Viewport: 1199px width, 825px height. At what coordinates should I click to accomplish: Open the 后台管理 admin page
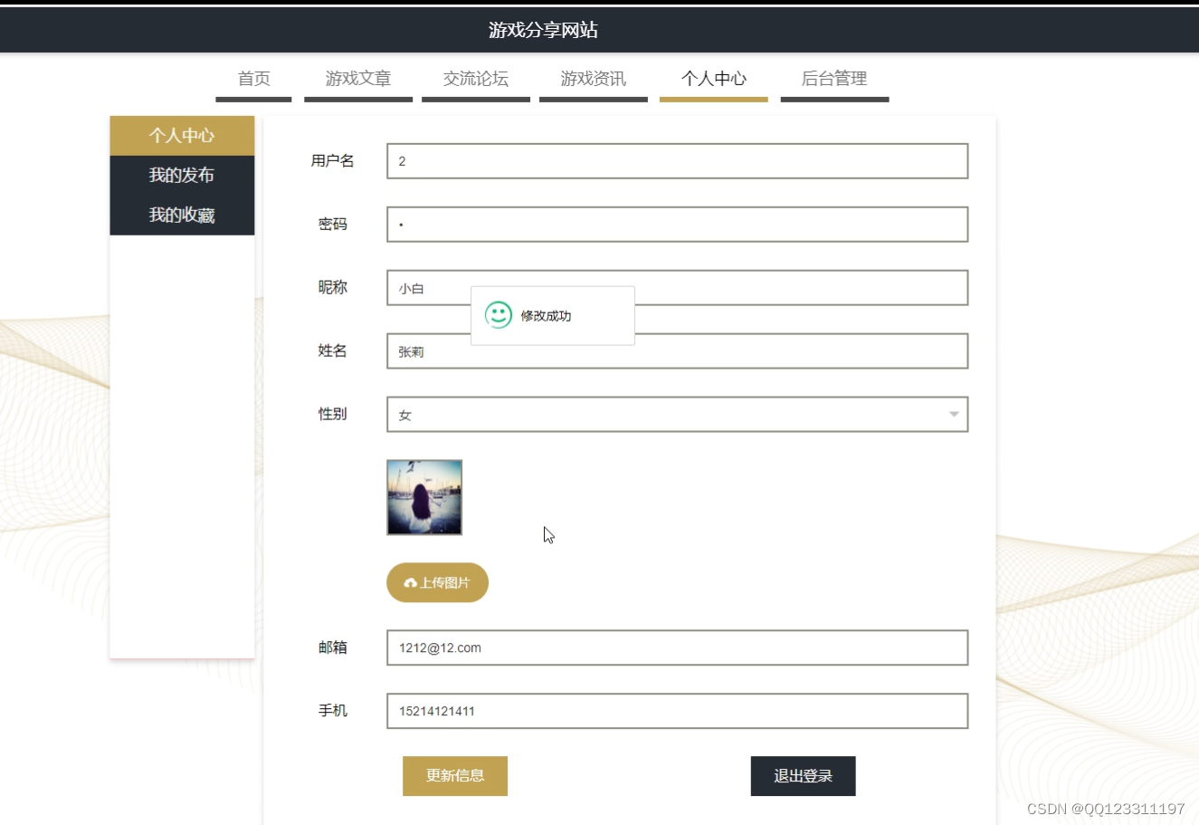834,78
